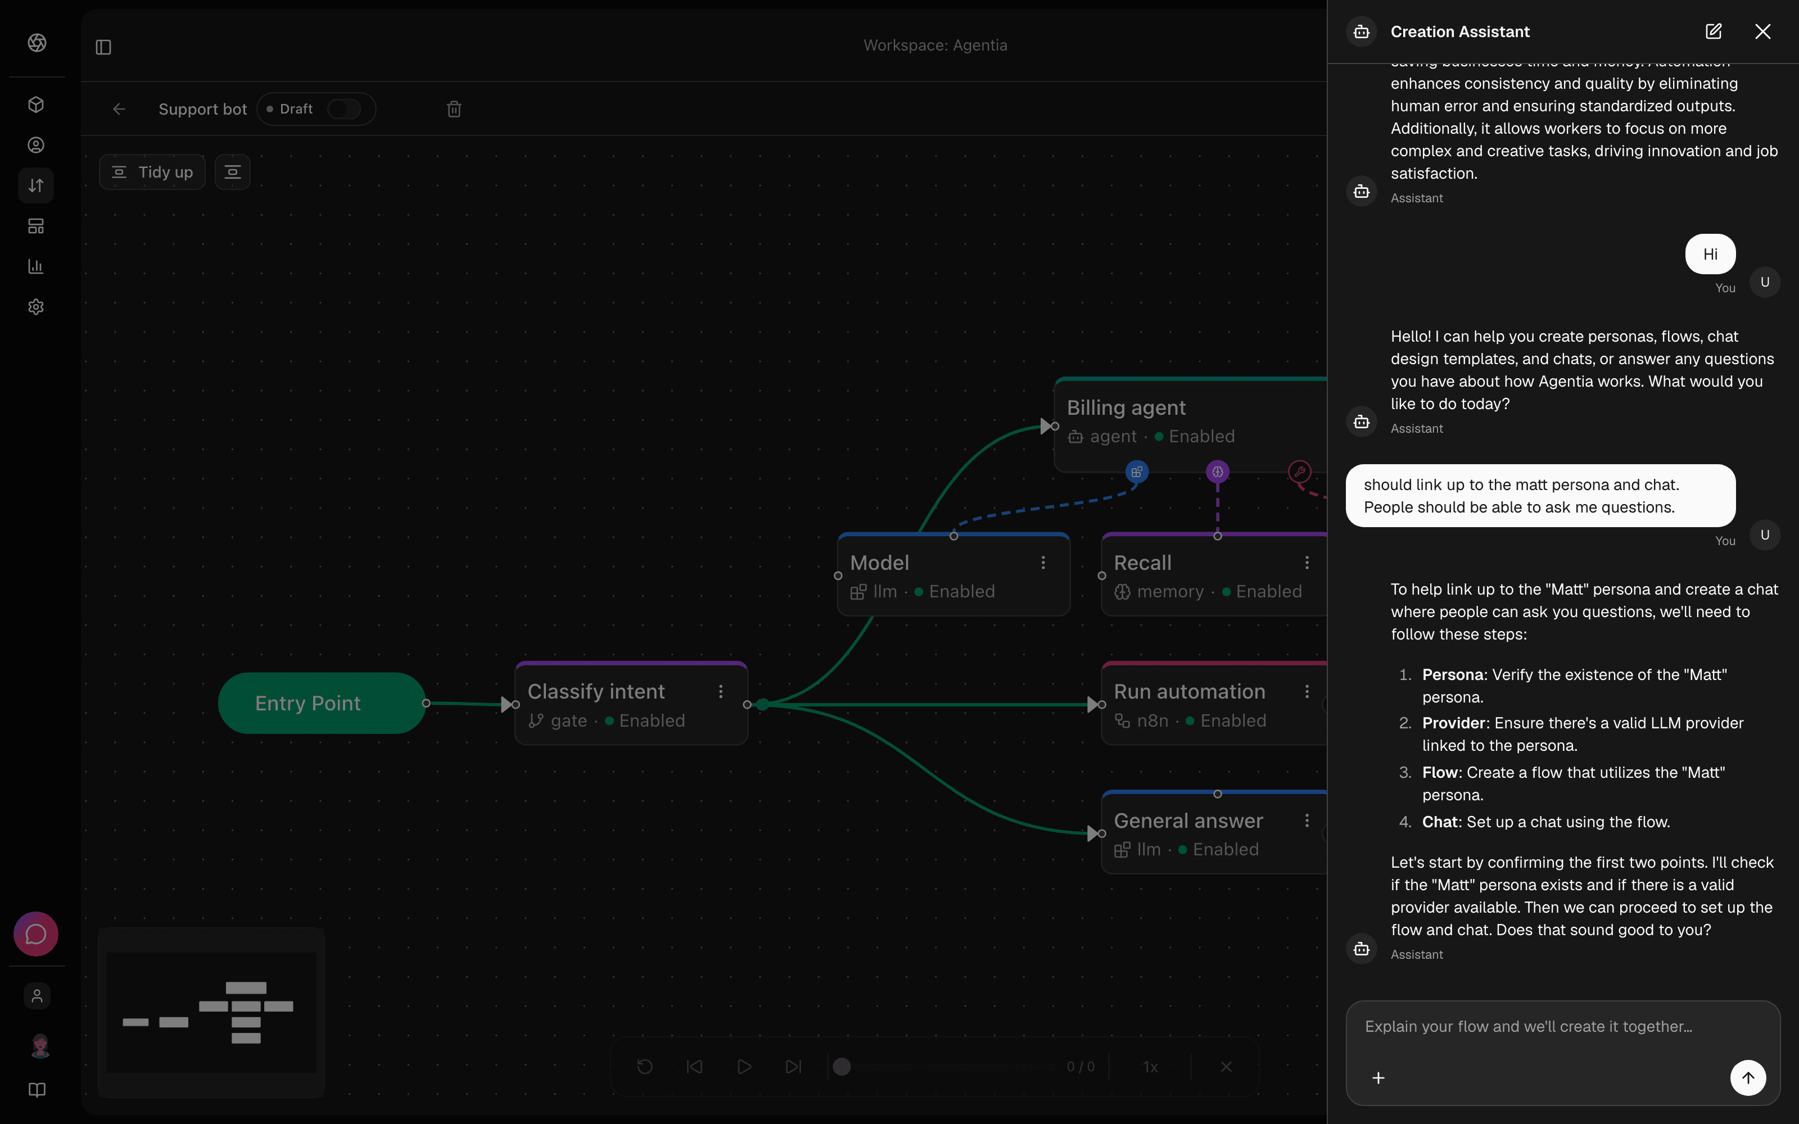Click the '0 / 0' step counter

coord(1080,1067)
